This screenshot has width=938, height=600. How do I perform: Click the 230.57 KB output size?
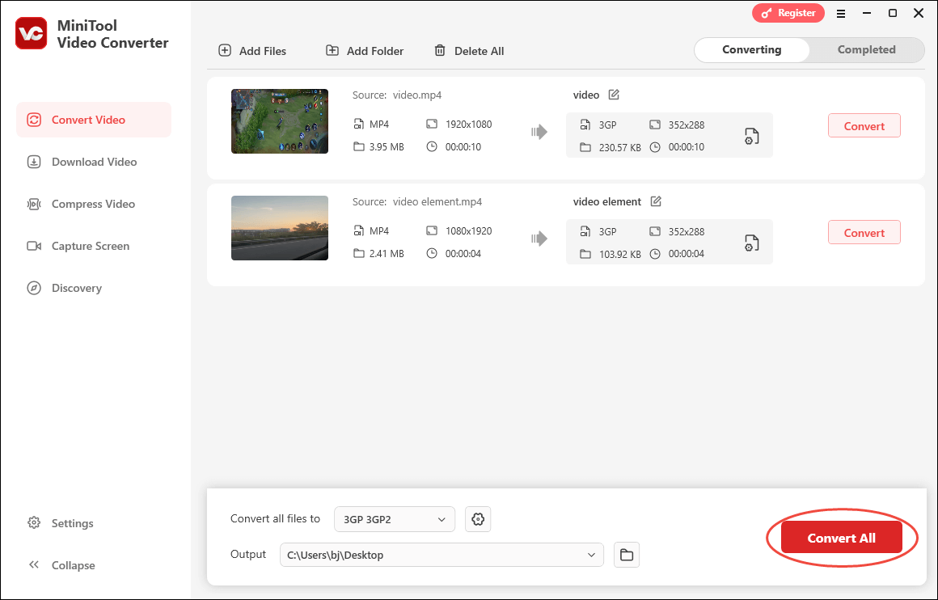619,147
